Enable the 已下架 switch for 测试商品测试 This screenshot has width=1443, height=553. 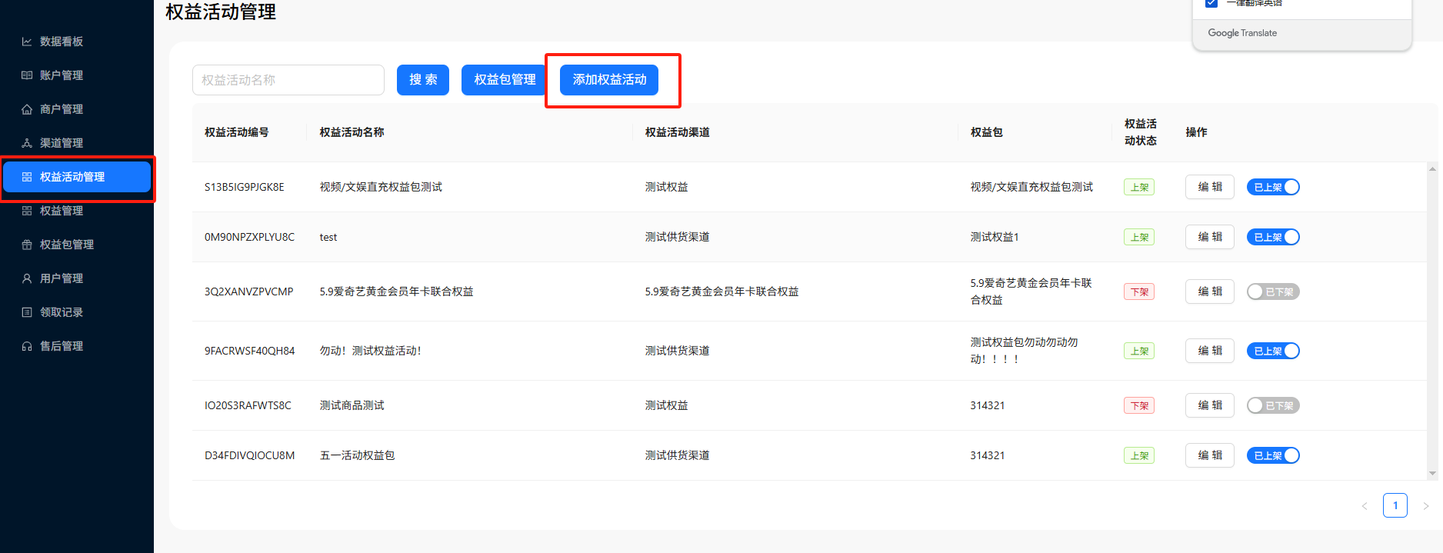click(1272, 405)
